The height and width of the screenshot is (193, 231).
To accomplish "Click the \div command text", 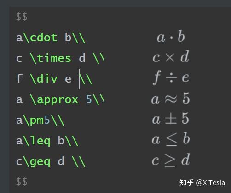I will (x=44, y=79).
